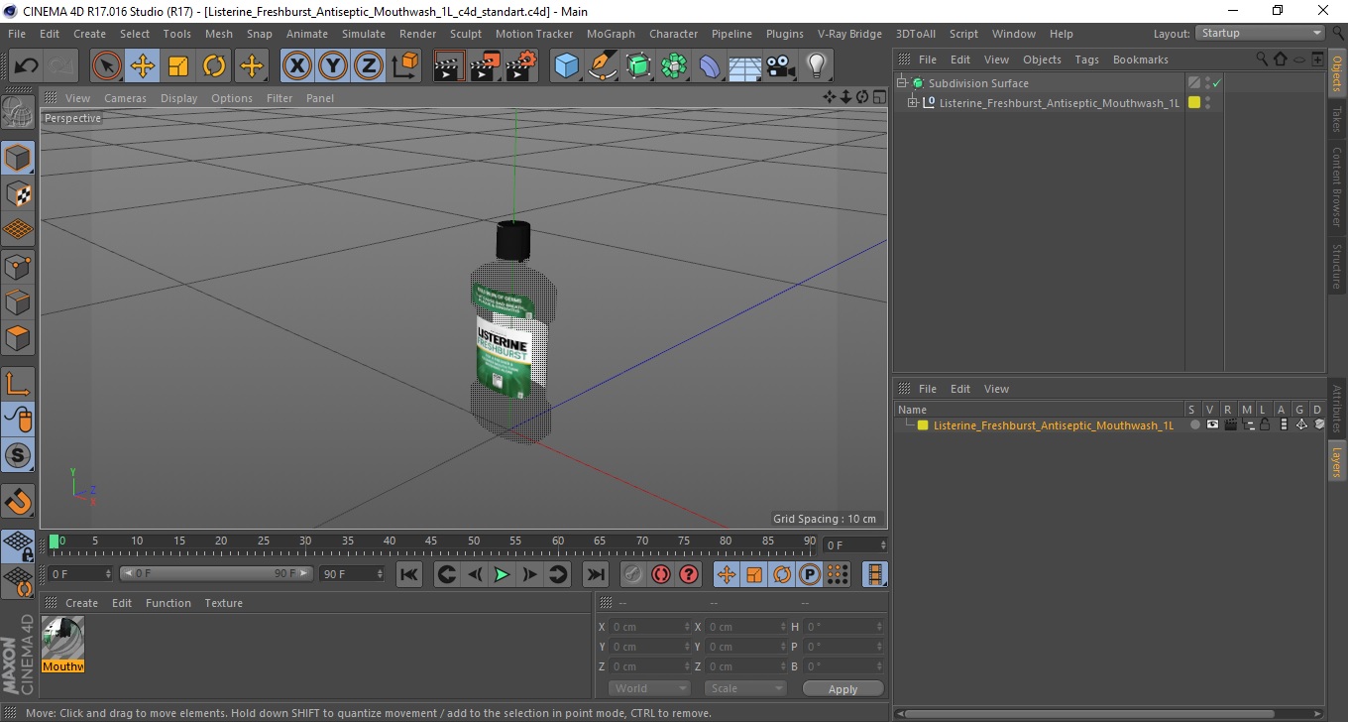Add a Floor environment object
This screenshot has width=1348, height=722.
point(745,66)
